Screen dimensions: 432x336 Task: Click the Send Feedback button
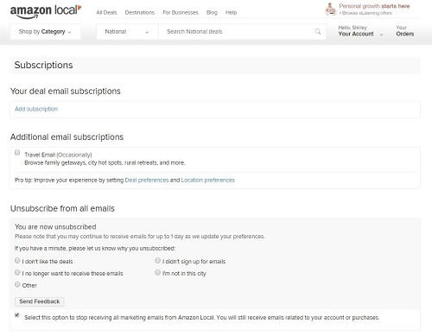pyautogui.click(x=40, y=301)
